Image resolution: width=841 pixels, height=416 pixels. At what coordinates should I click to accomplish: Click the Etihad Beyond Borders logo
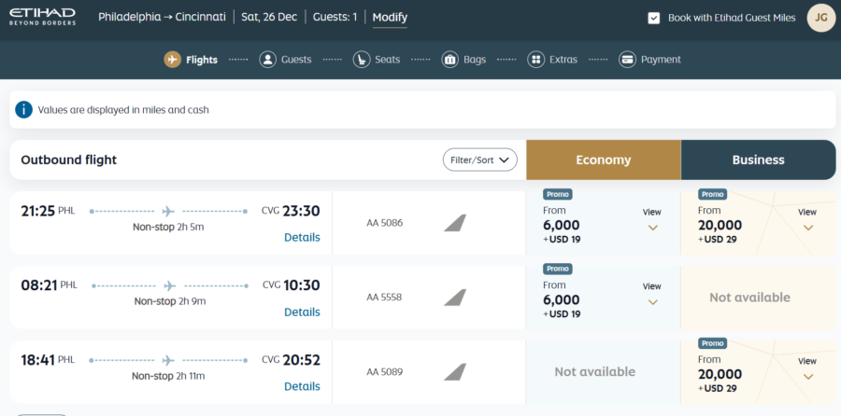[42, 17]
